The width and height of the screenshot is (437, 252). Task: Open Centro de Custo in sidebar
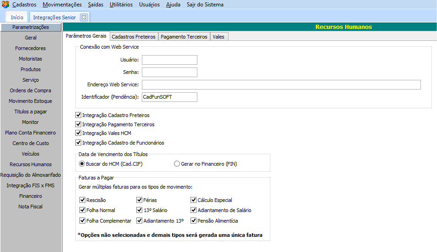pyautogui.click(x=31, y=143)
